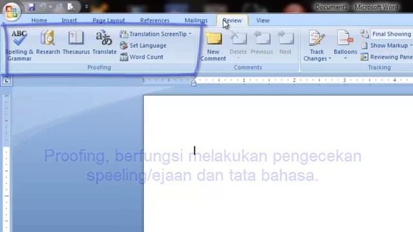
Task: Open the Page Layout tab
Action: 108,21
